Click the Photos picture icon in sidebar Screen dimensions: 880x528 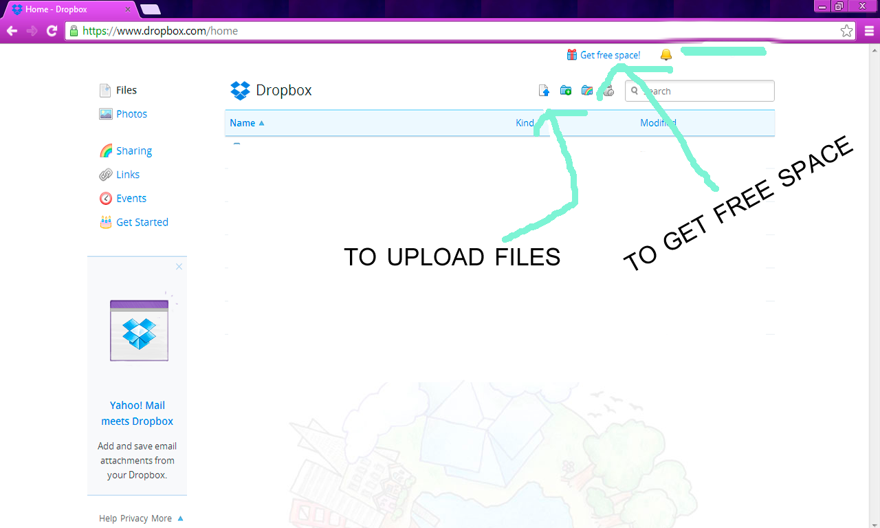pyautogui.click(x=105, y=114)
